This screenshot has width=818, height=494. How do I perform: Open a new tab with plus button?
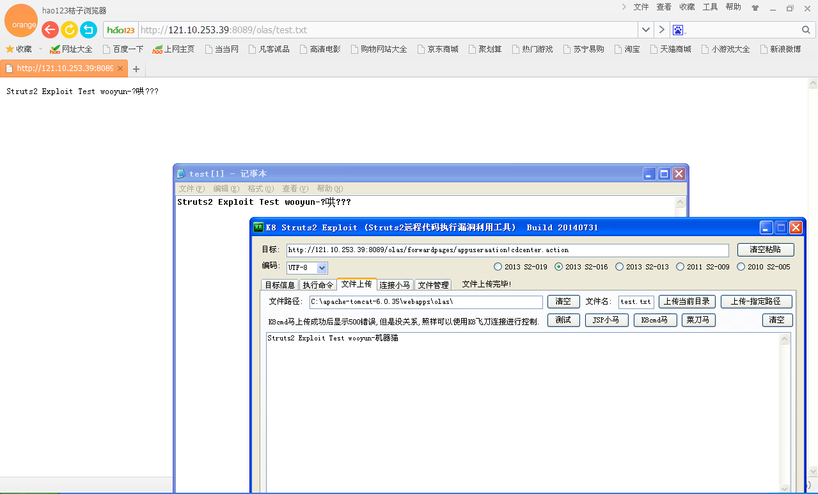click(136, 69)
